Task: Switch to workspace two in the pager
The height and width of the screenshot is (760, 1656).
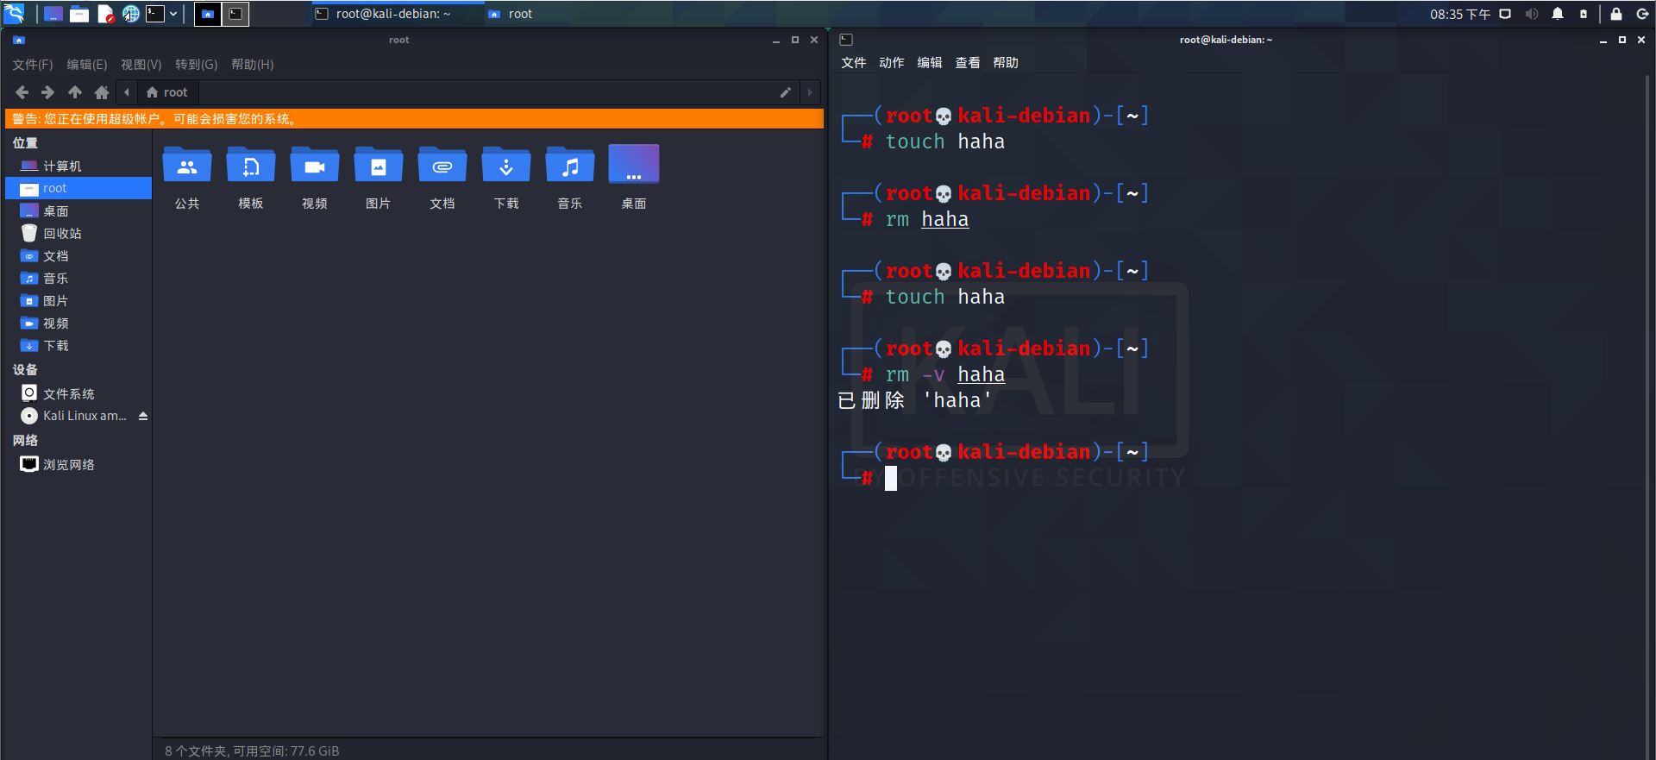Action: click(235, 14)
